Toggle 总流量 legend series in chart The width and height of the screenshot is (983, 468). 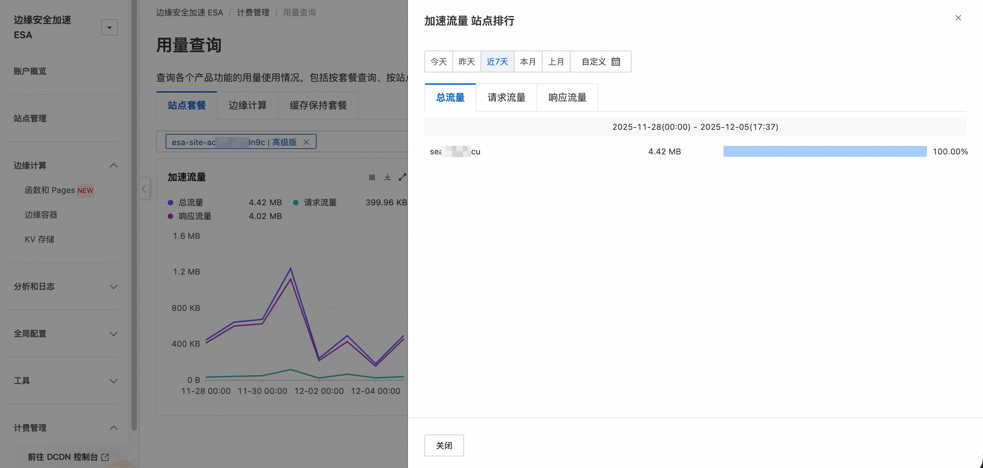[x=190, y=203]
